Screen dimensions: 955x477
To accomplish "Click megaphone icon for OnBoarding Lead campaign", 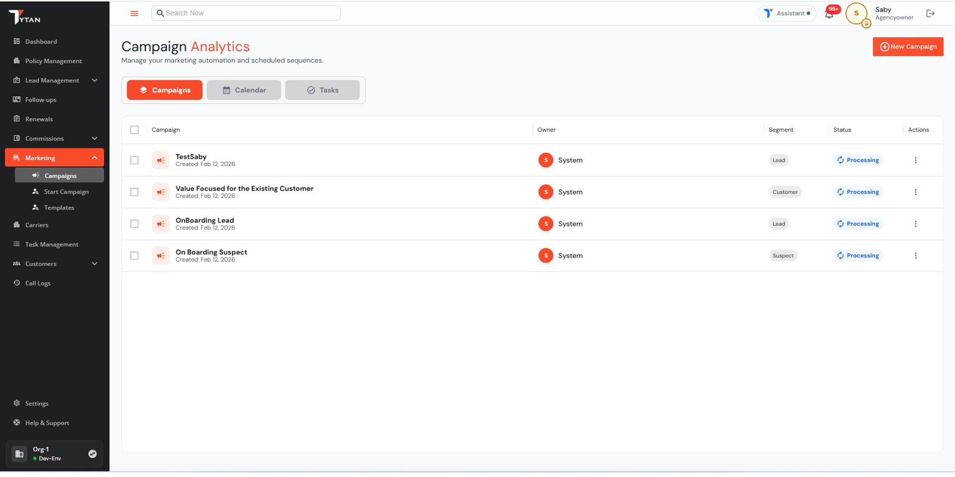I will tap(161, 224).
